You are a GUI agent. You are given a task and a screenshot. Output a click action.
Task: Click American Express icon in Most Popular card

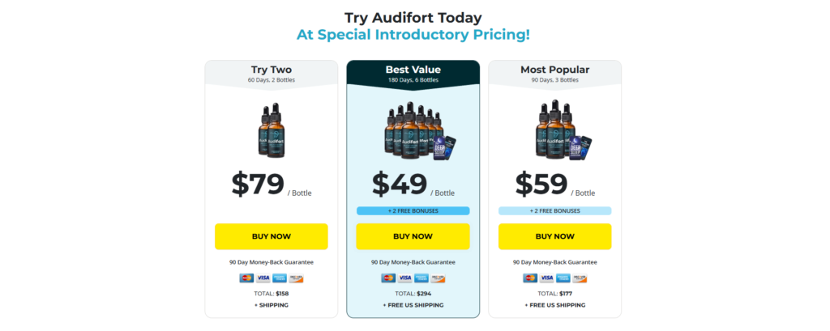(561, 278)
